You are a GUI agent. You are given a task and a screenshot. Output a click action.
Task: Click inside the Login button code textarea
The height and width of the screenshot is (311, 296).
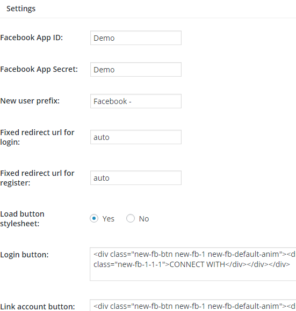tap(193, 264)
